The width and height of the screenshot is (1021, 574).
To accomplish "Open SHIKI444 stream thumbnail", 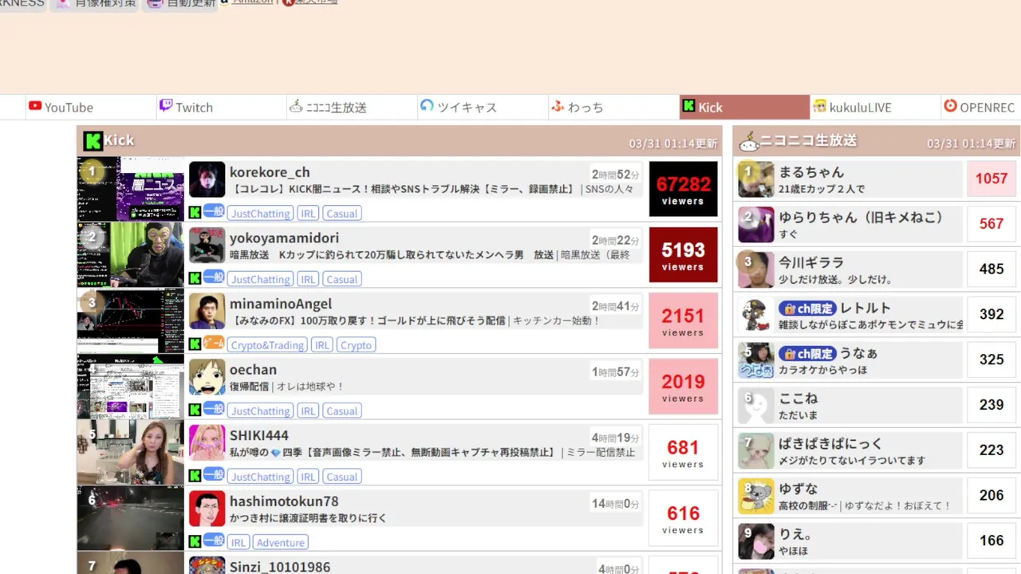I will (131, 452).
